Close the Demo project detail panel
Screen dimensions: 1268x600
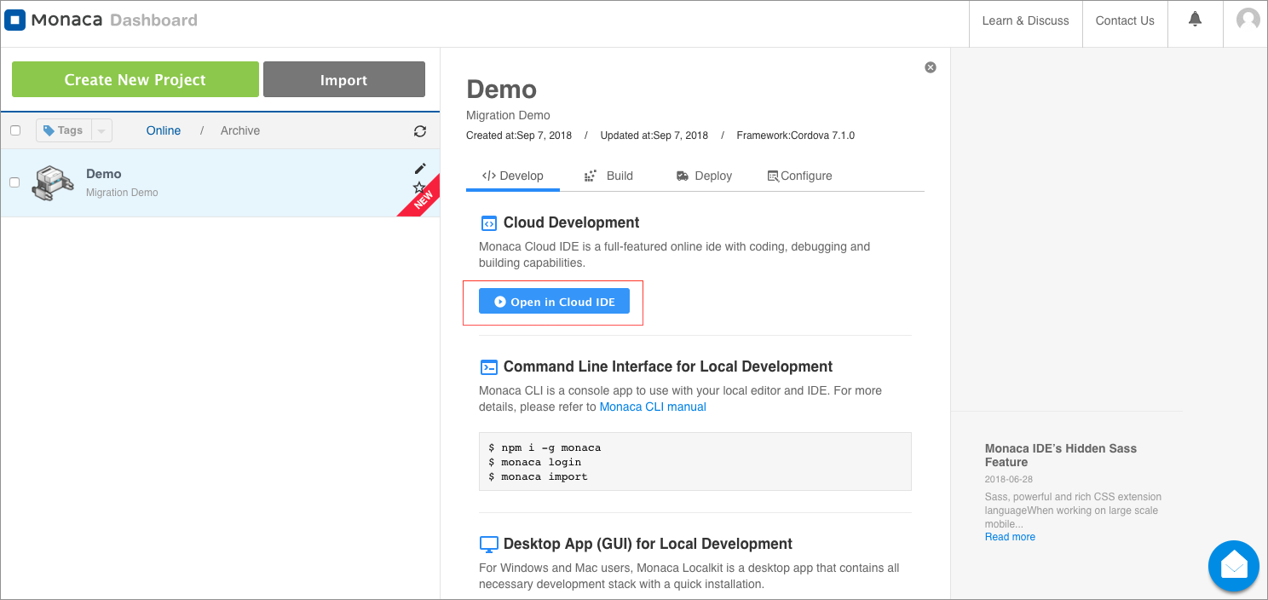point(931,67)
